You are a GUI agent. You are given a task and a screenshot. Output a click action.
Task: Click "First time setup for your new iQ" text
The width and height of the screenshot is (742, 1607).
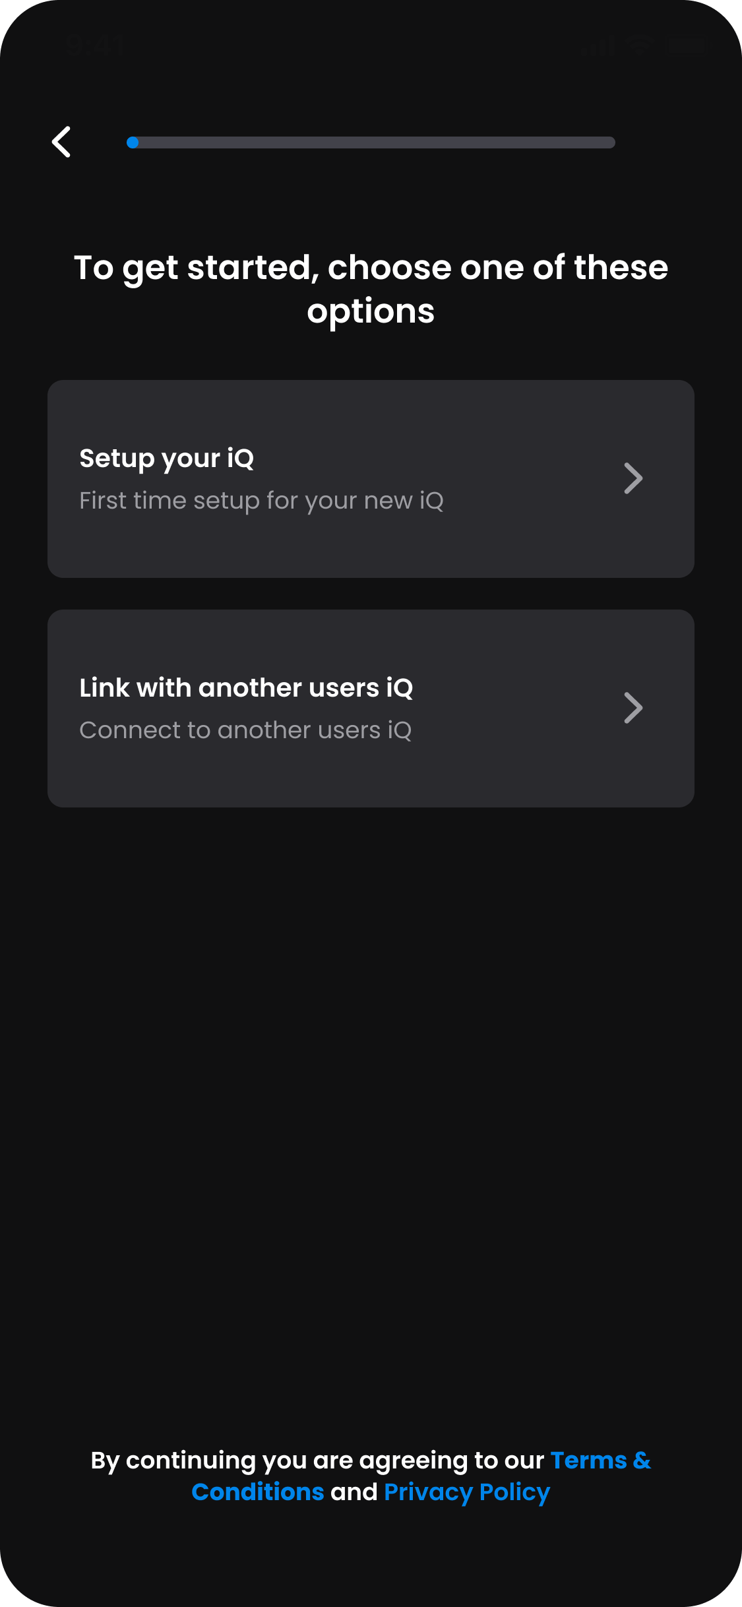coord(261,501)
